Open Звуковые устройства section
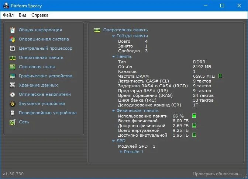248x179 pixels. [x=42, y=104]
